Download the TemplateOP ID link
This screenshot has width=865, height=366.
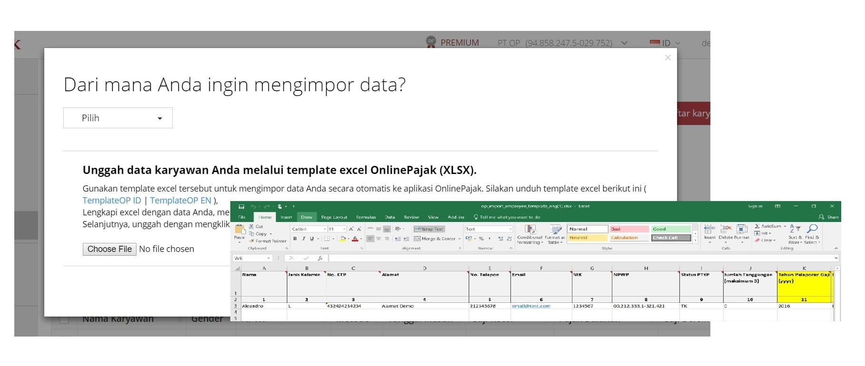[x=112, y=201]
